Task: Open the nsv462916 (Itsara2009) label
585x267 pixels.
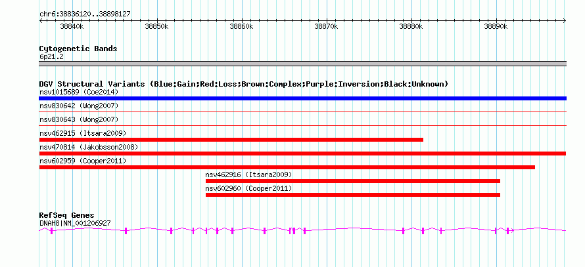Action: point(248,175)
